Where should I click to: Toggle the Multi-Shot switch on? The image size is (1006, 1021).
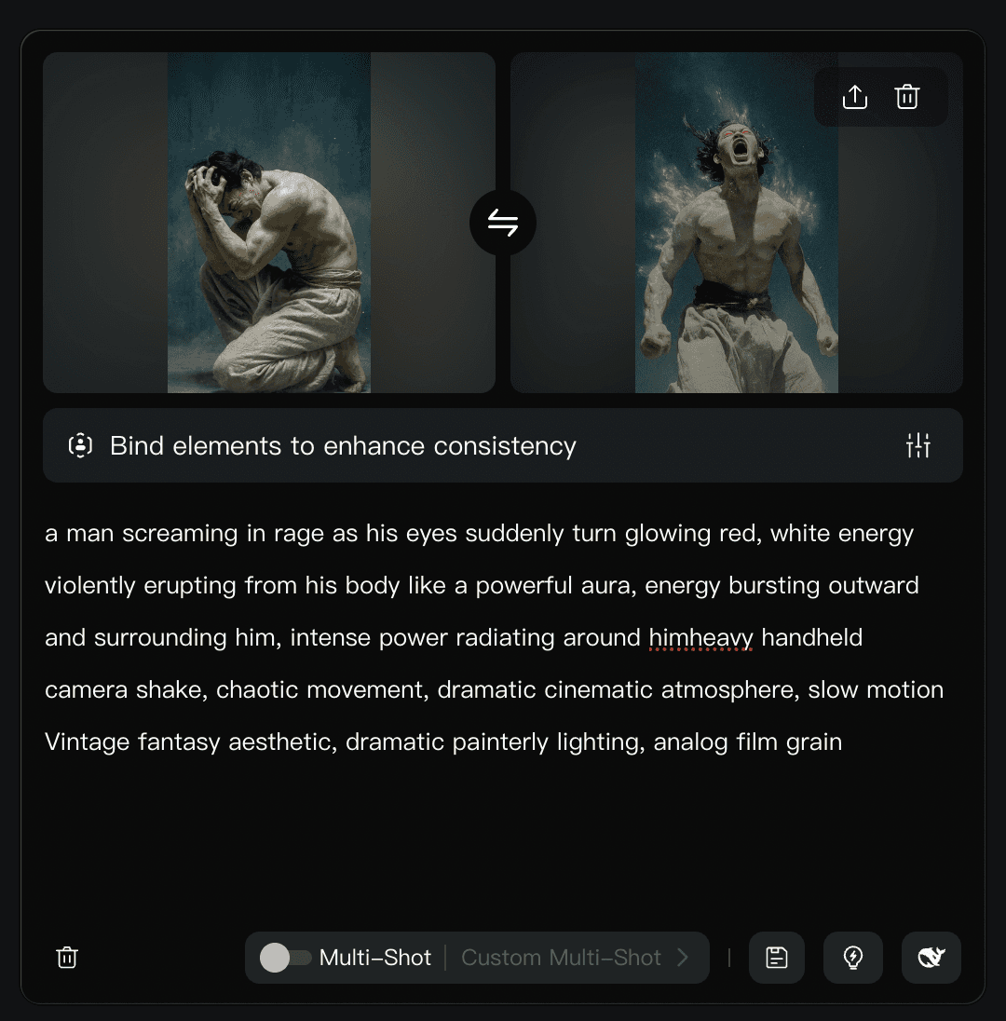285,958
